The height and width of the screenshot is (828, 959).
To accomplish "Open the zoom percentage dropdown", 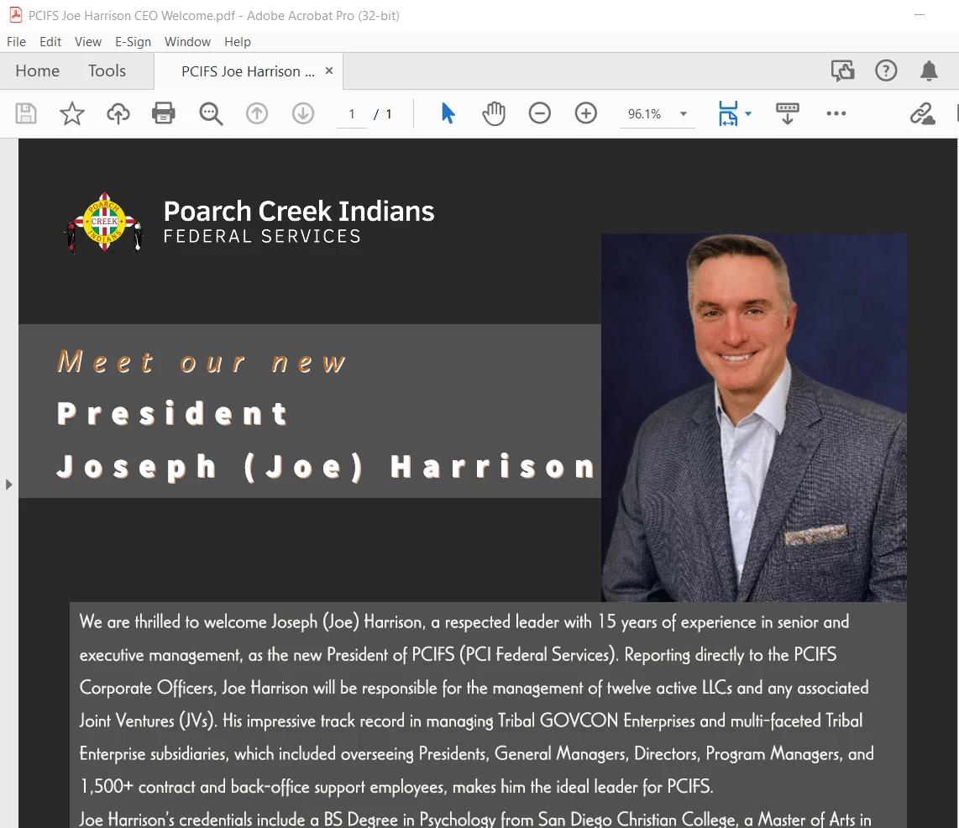I will click(x=684, y=113).
